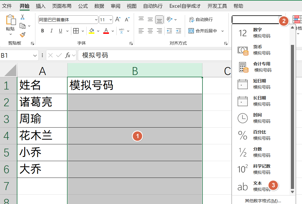
Task: Toggle underline formatting U
Action: click(60, 31)
